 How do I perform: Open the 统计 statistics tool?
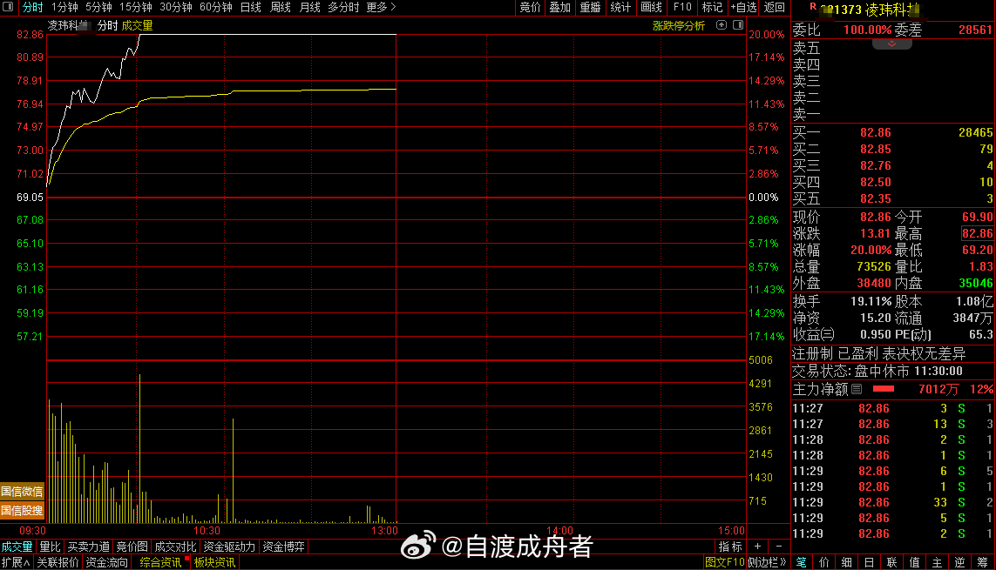pos(620,7)
